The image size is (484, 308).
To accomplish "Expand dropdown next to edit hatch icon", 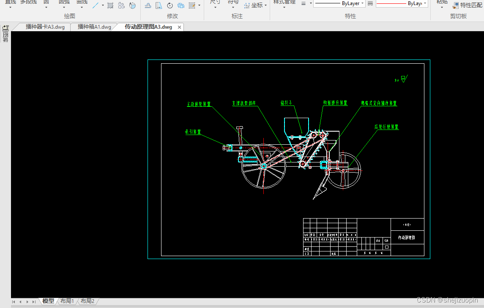I will tap(199, 5).
